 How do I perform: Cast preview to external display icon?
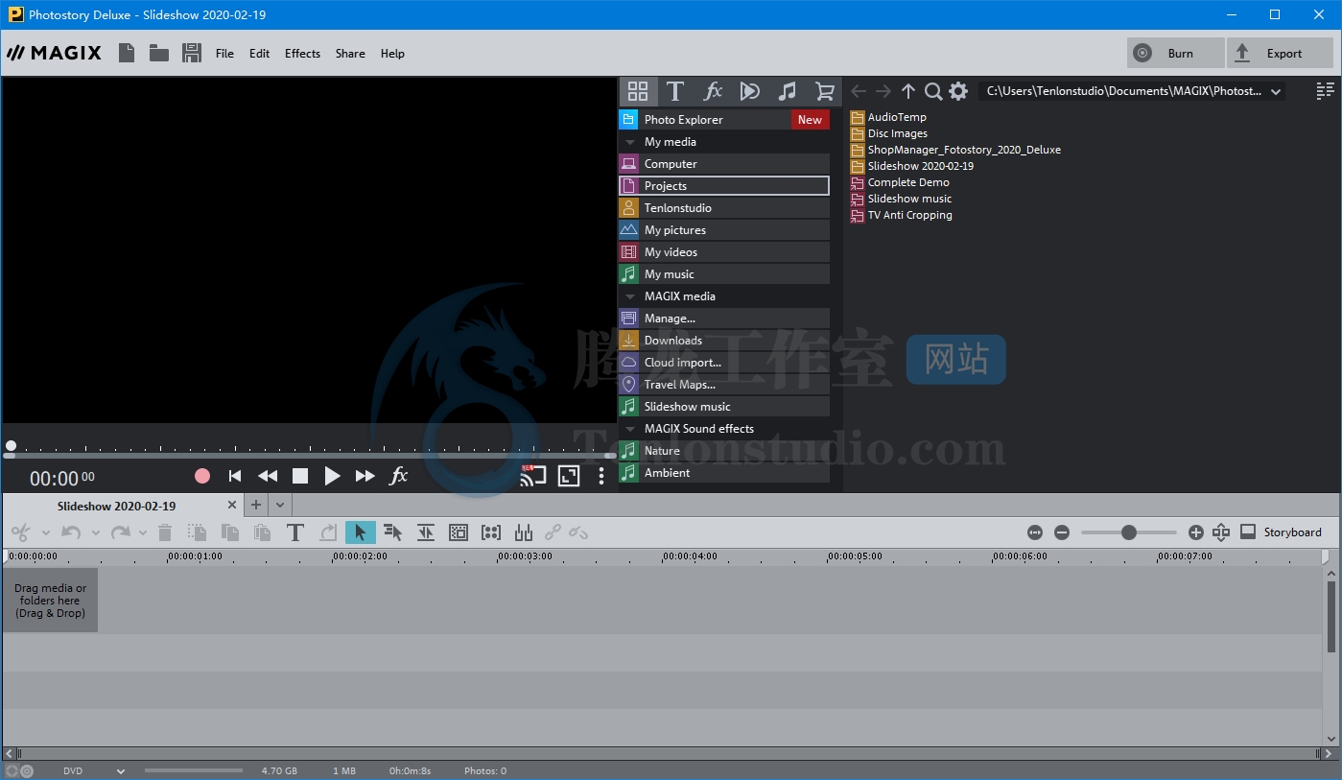coord(532,475)
